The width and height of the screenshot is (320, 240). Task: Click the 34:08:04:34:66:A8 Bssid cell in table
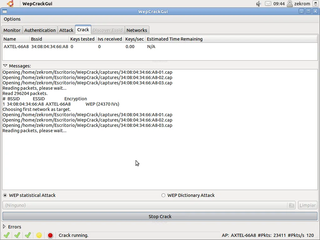[50, 47]
